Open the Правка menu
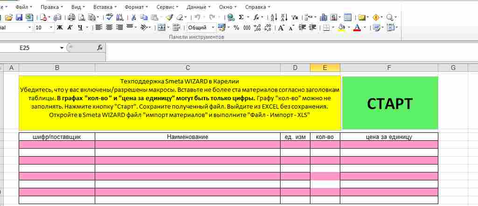478x206 pixels. pyautogui.click(x=51, y=7)
